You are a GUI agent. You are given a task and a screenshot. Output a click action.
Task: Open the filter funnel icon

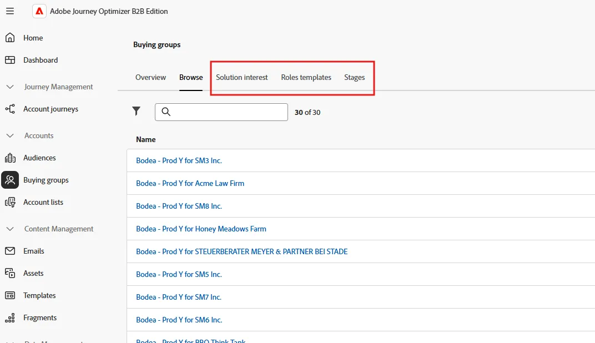coord(136,111)
